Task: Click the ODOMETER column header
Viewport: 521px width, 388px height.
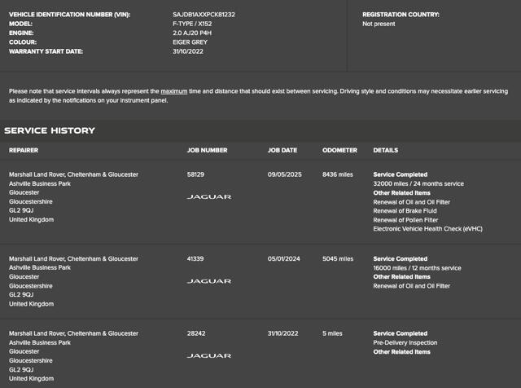Action: coord(339,151)
